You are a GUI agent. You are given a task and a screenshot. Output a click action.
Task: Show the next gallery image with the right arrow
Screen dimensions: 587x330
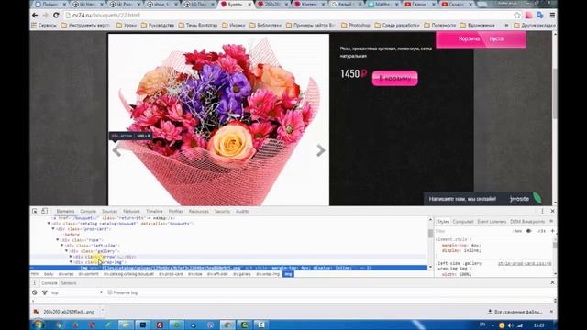(x=320, y=150)
